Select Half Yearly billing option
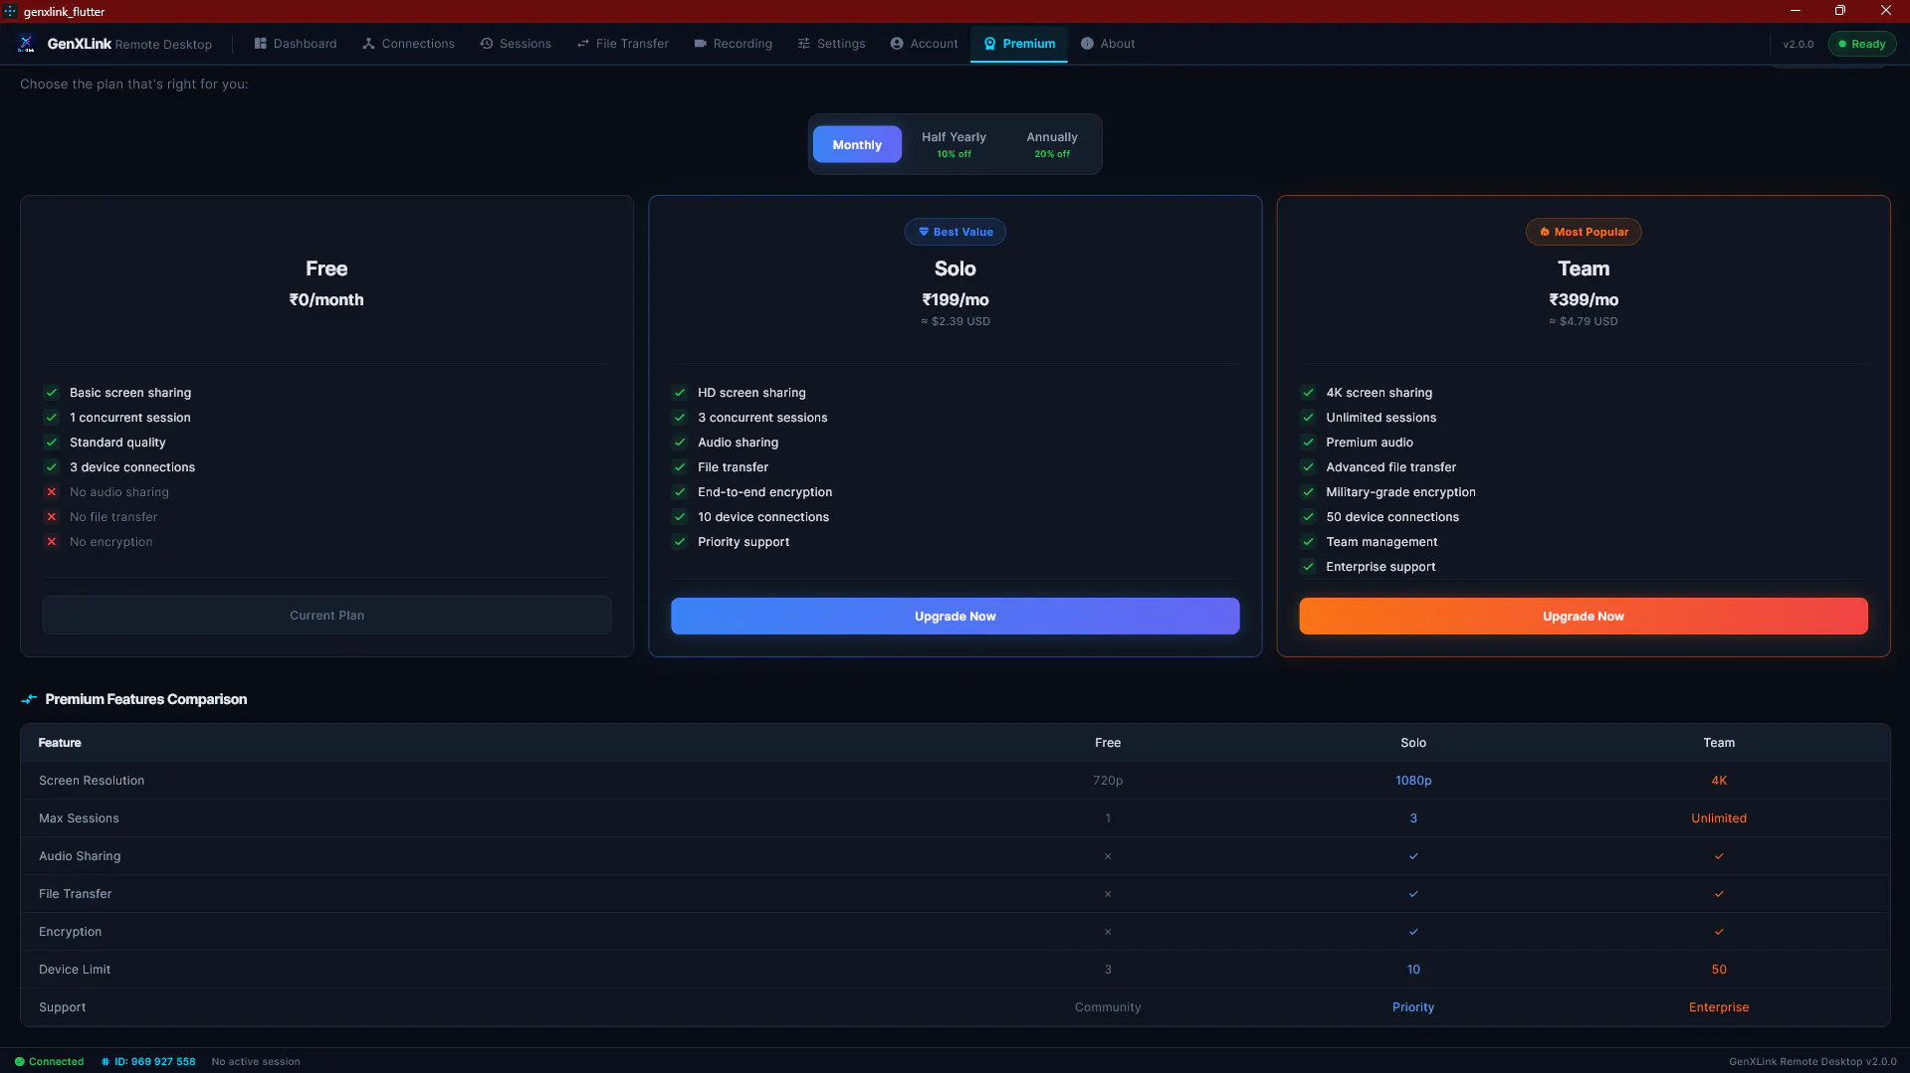This screenshot has height=1073, width=1910. 954,144
